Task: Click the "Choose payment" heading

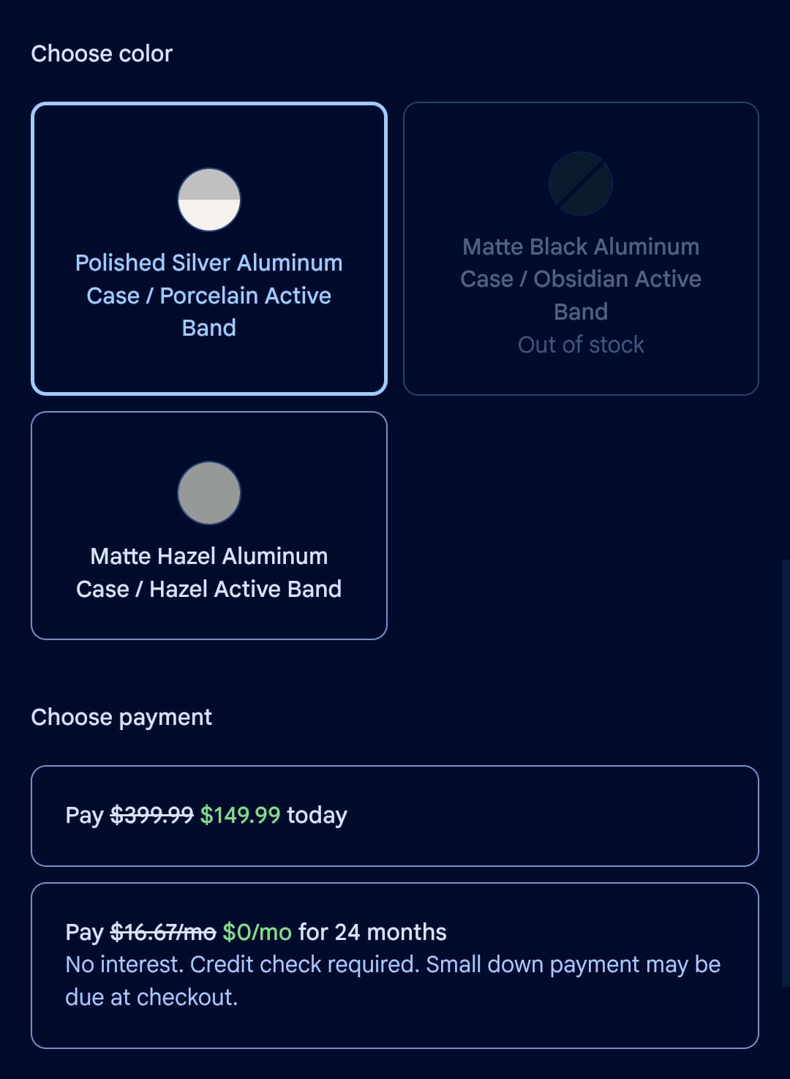Action: [121, 717]
